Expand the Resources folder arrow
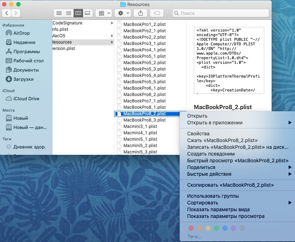Viewport: 295px width, 242px height. (112, 42)
